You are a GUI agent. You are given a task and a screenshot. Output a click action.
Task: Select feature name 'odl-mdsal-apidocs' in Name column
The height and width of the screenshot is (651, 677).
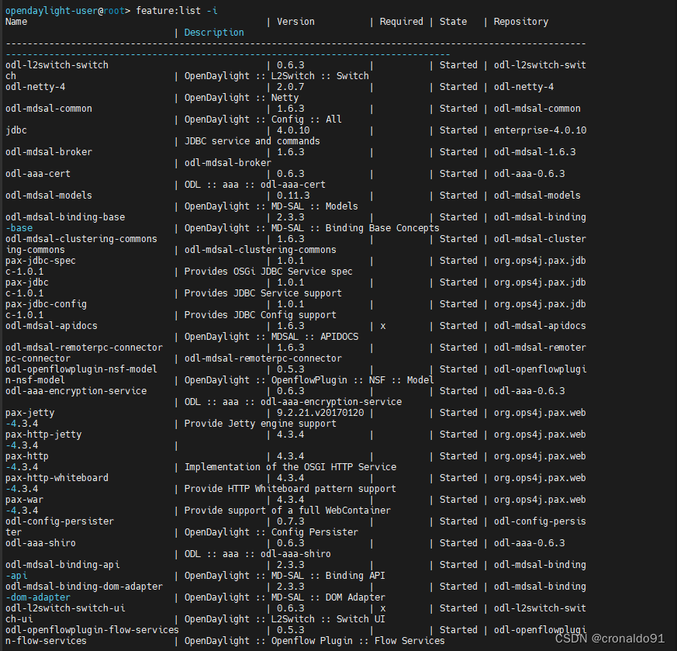[x=51, y=326]
